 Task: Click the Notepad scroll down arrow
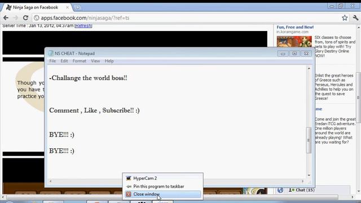click(309, 175)
